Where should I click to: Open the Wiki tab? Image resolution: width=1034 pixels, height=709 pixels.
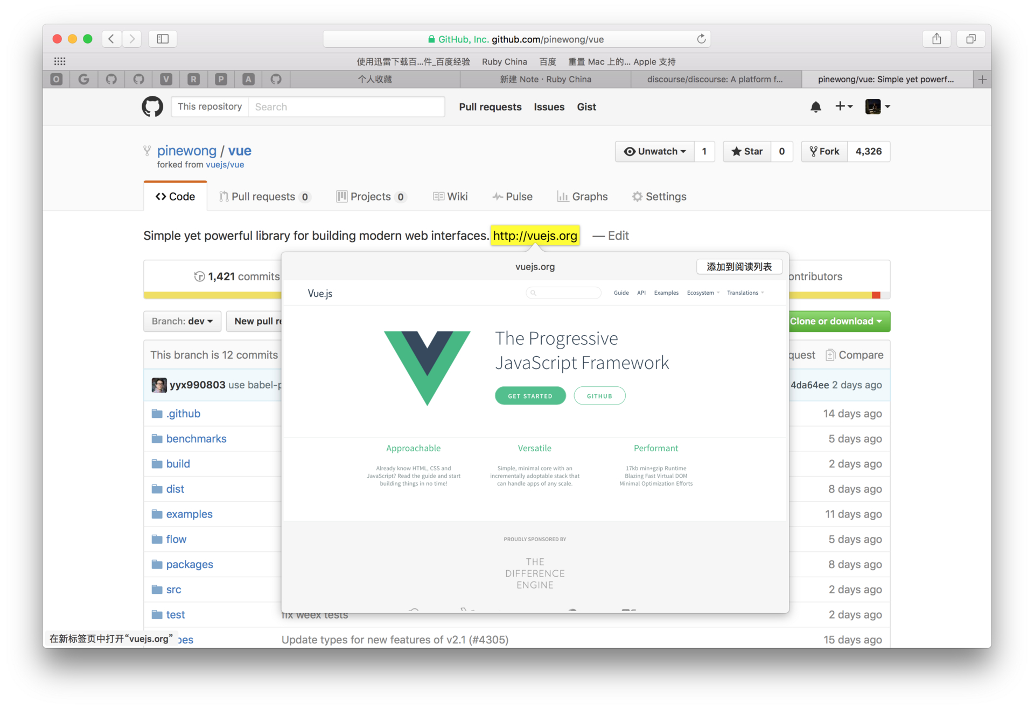pos(450,196)
